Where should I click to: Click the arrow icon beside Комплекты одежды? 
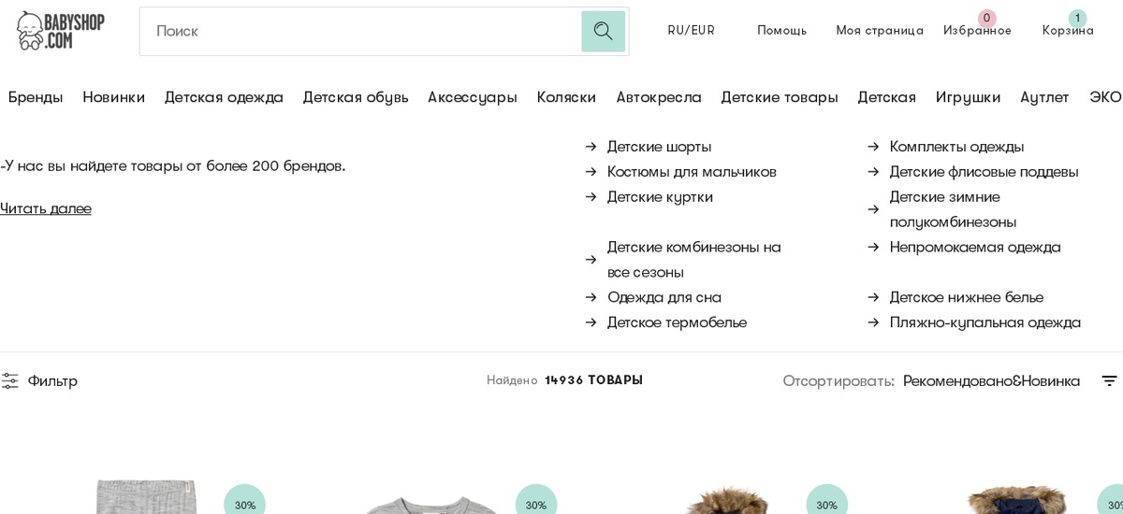point(873,147)
